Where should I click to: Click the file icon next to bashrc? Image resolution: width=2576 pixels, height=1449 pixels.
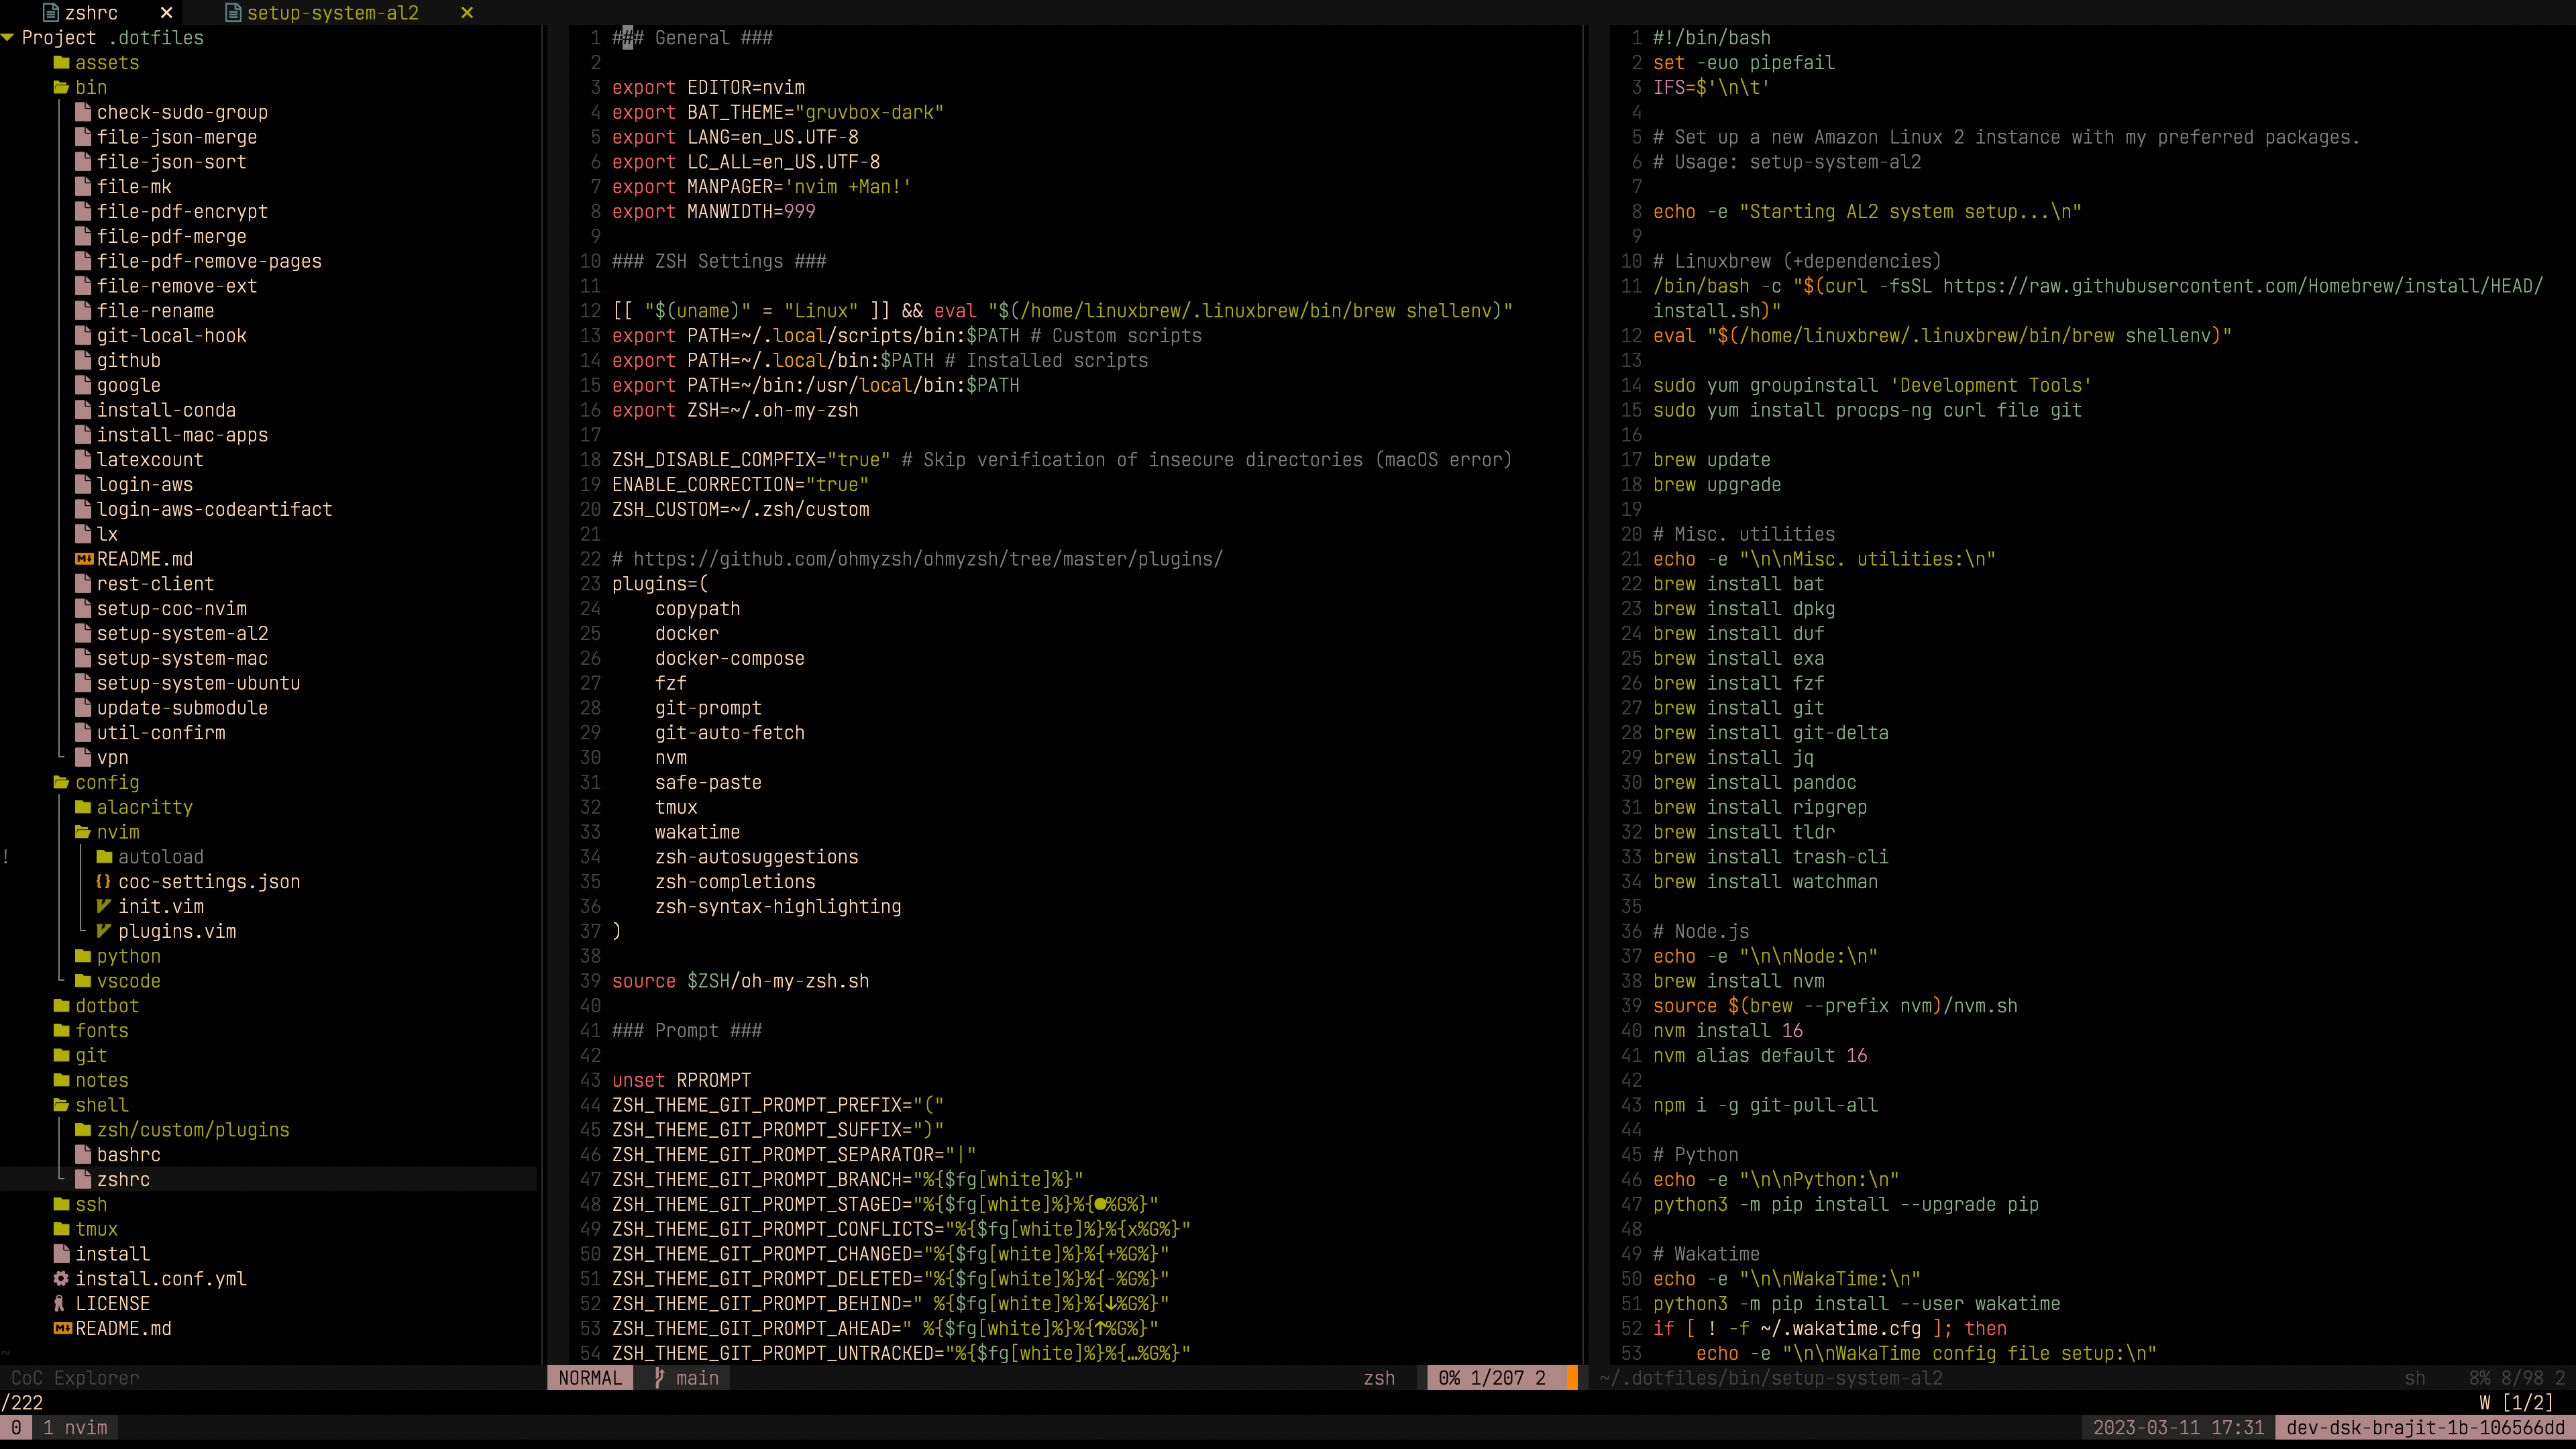coord(84,1155)
